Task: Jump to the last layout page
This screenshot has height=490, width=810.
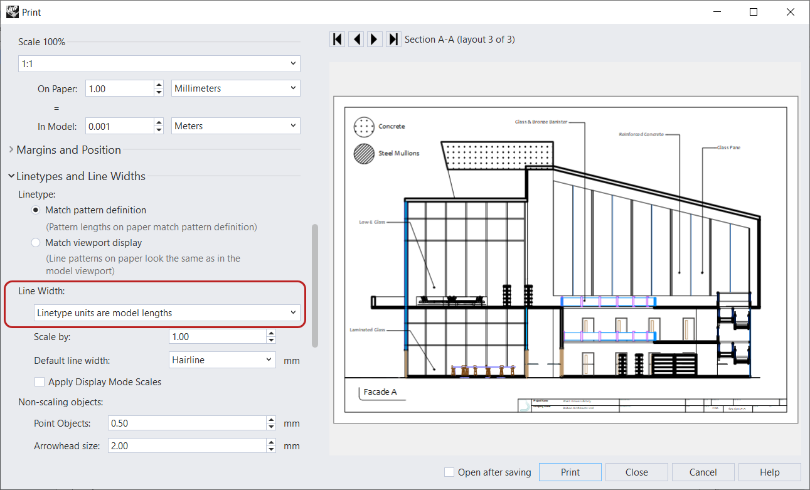Action: click(x=393, y=40)
